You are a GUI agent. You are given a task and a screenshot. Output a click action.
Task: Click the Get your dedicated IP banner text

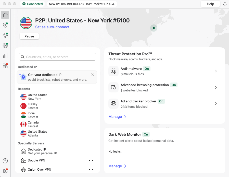point(45,75)
